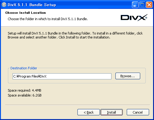This screenshot has height=120, width=154.
Task: Click 'Choose the folder in which to install' subtitle
Action: [48, 19]
